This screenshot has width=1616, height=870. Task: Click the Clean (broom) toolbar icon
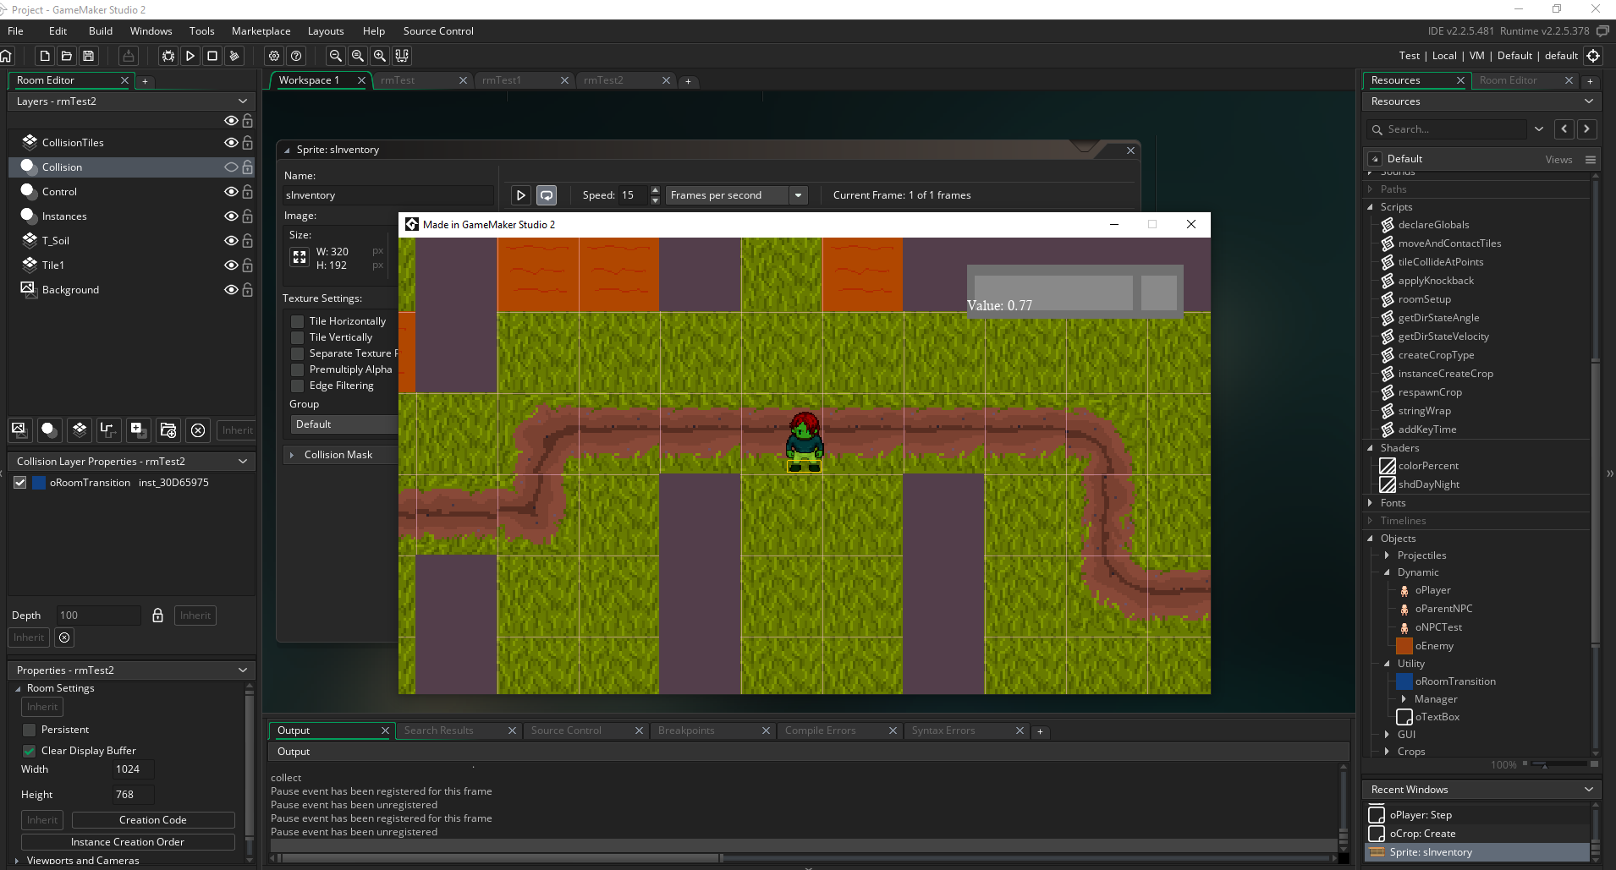click(x=234, y=56)
